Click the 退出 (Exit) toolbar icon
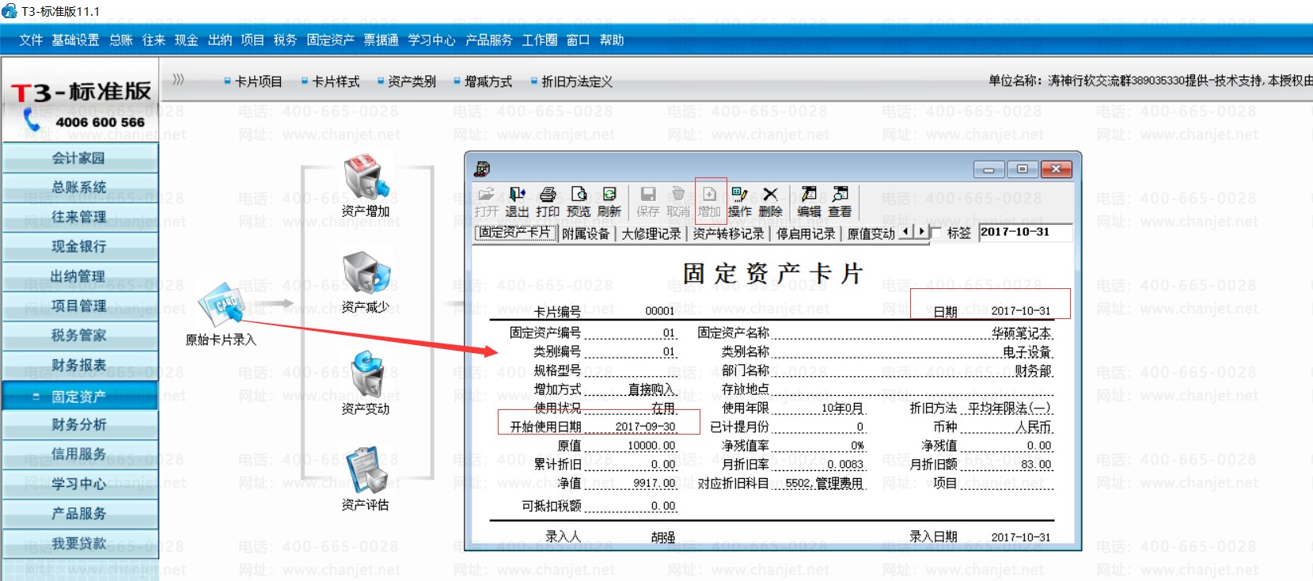The image size is (1313, 581). [517, 203]
